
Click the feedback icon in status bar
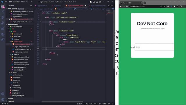(109, 104)
